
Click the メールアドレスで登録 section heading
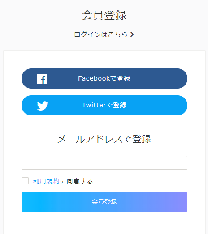point(104,139)
